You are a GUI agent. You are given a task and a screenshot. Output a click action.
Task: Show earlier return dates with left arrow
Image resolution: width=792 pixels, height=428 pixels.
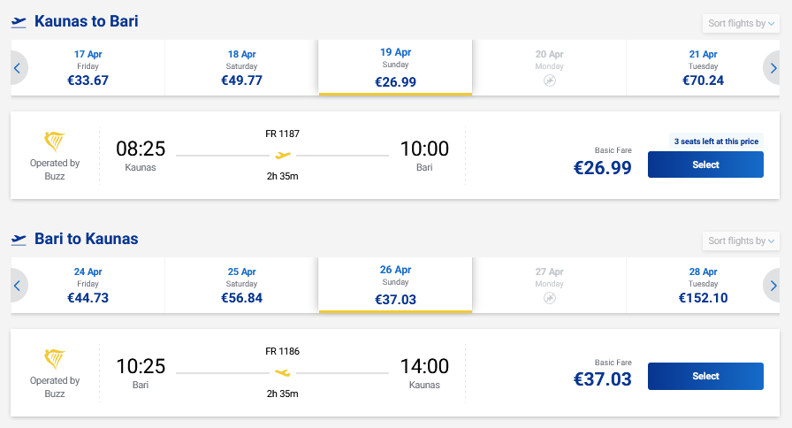point(18,285)
